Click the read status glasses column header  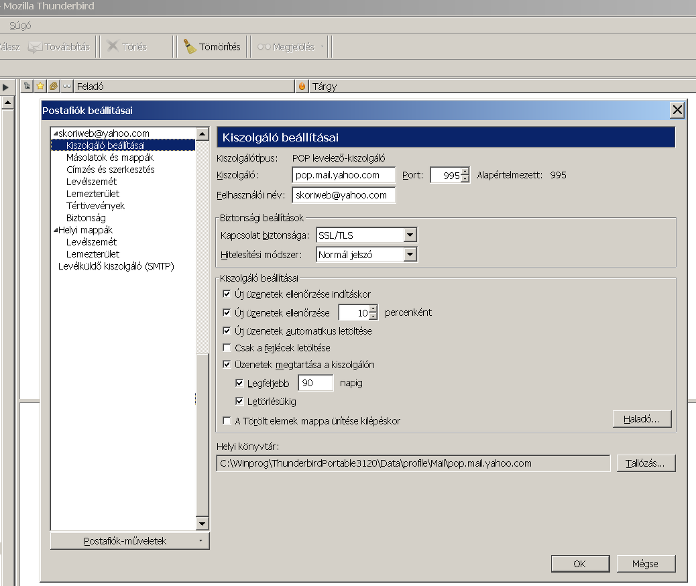tap(66, 86)
